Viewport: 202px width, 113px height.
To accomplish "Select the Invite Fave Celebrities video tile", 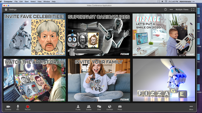I will pyautogui.click(x=35, y=35).
